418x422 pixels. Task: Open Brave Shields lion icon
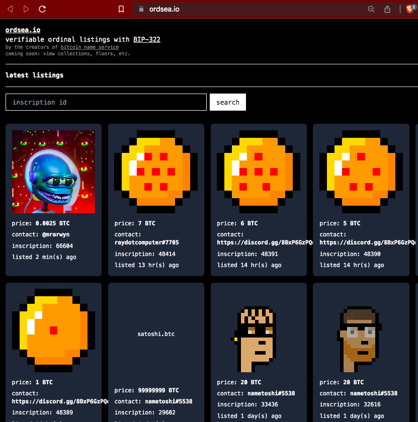[x=409, y=9]
